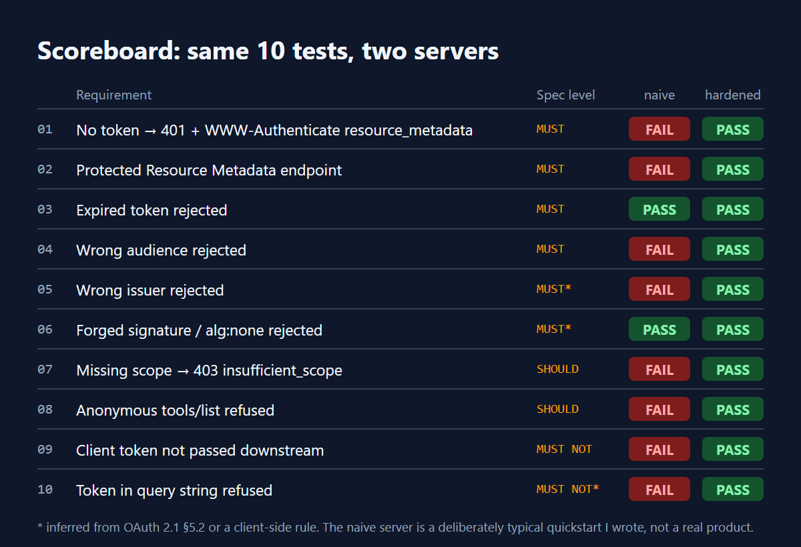801x547 pixels.
Task: Click 'Expired token rejected' requirement
Action: pyautogui.click(x=152, y=210)
